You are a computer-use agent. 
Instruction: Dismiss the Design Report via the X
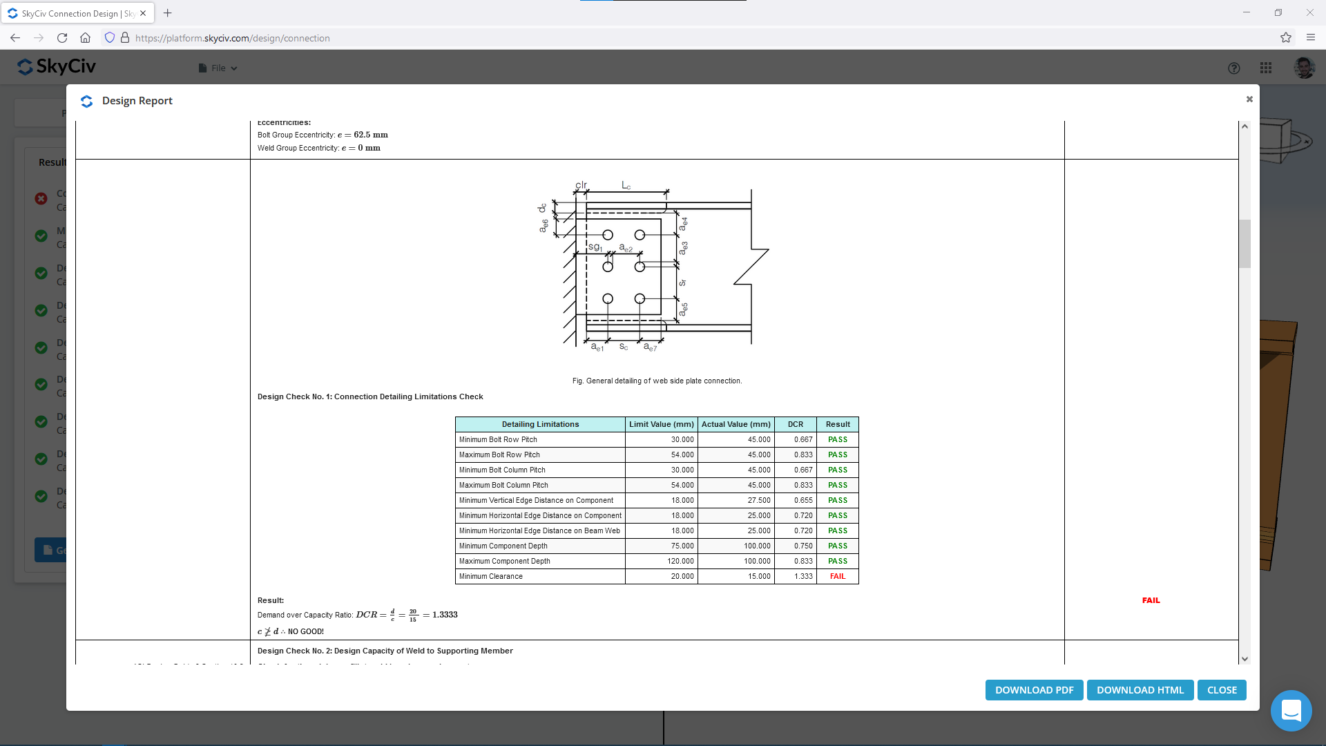click(x=1249, y=99)
